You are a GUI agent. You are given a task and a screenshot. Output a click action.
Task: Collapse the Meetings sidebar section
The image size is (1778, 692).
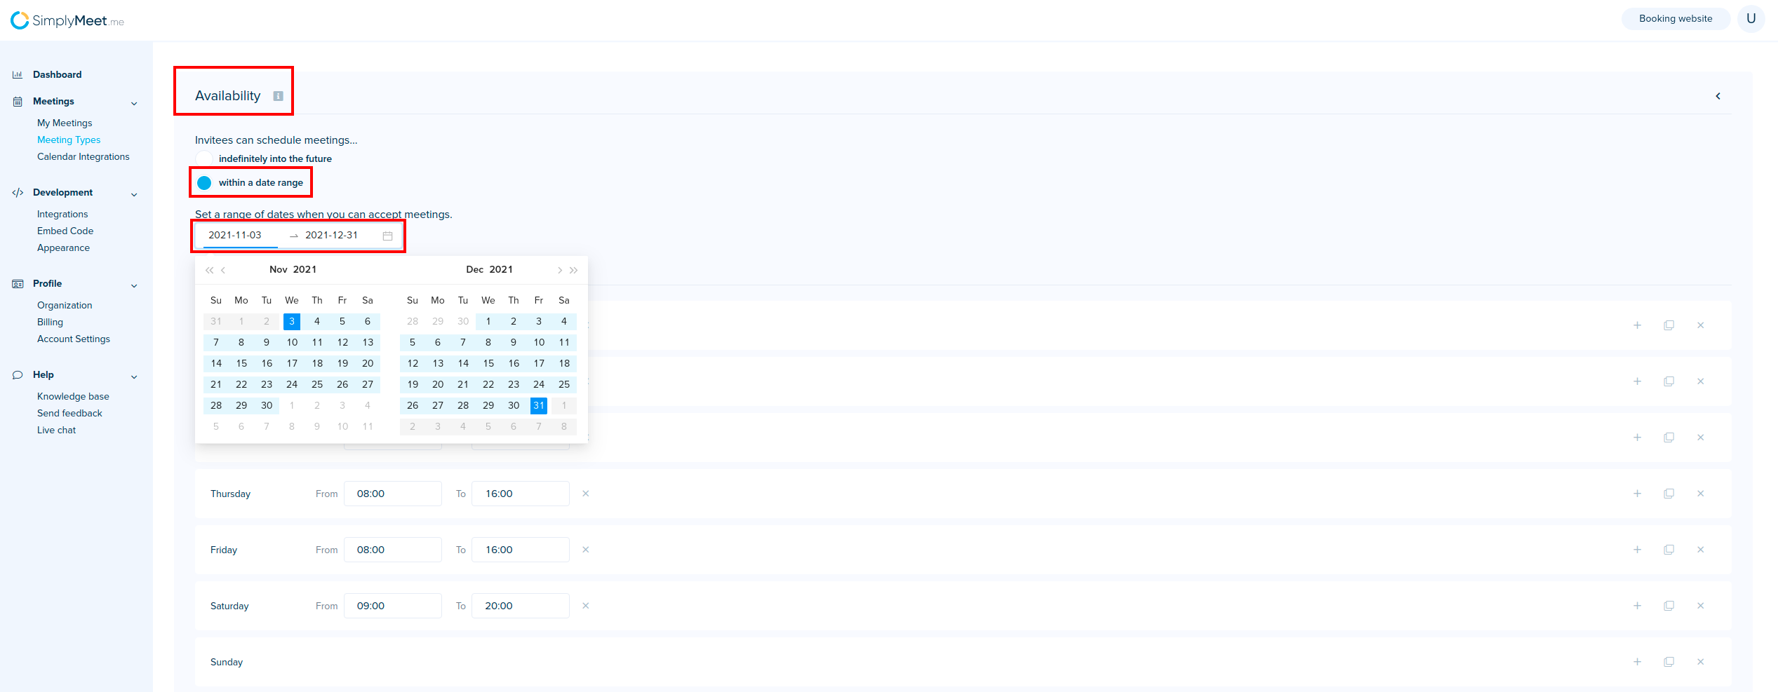[134, 103]
